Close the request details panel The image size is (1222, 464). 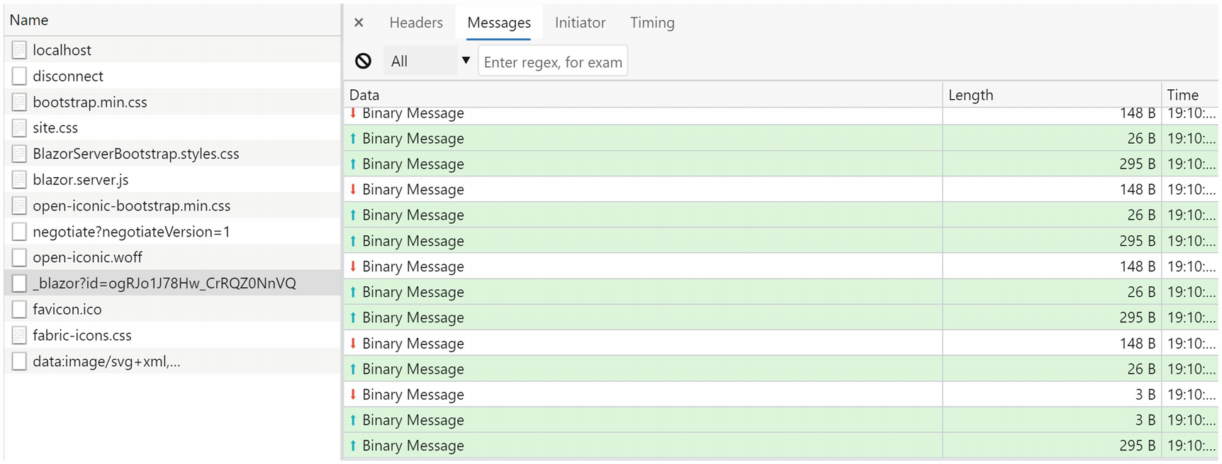point(359,23)
